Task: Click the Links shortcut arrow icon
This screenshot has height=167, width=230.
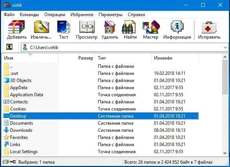Action: [x=6, y=144]
